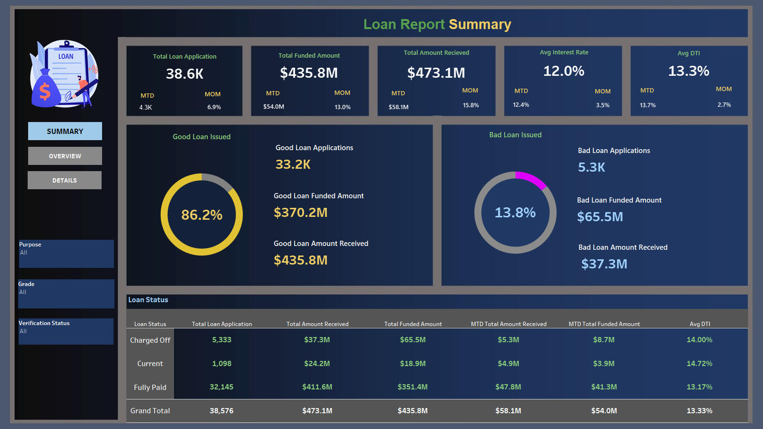The width and height of the screenshot is (763, 429).
Task: Click the Total Amount Received $473.1M card
Action: click(436, 81)
